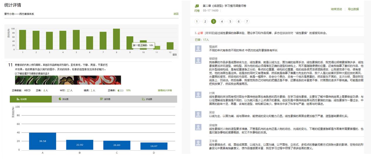Click the 17 half-correct (半对) count link
This screenshot has height=160, width=371.
pyautogui.click(x=68, y=90)
